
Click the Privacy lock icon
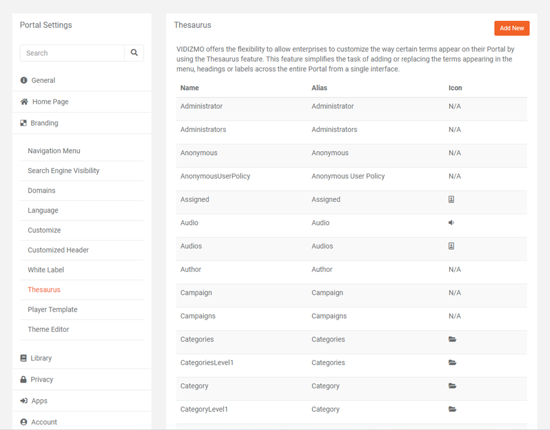pos(24,380)
